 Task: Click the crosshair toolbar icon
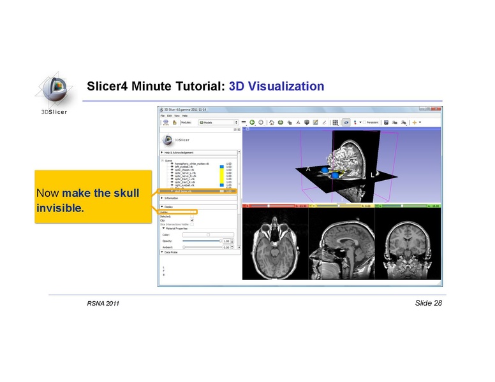point(415,122)
